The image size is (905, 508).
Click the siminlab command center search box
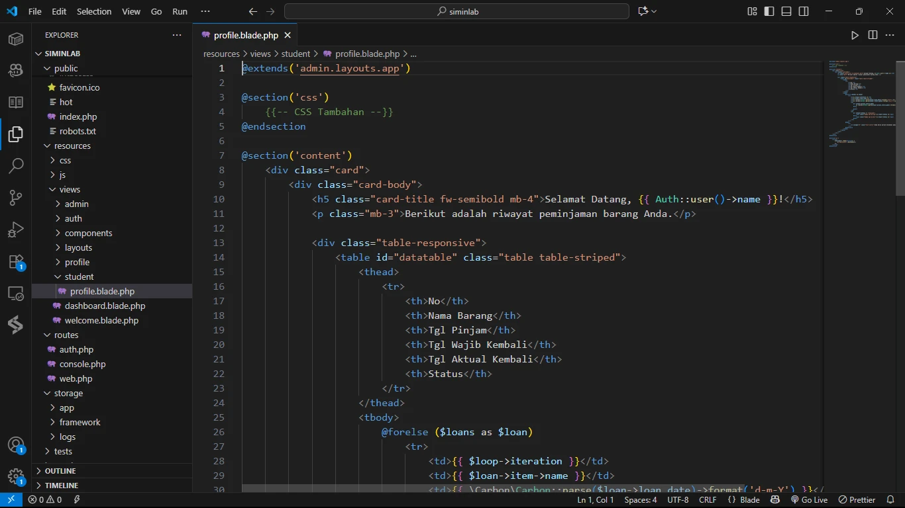click(x=456, y=11)
